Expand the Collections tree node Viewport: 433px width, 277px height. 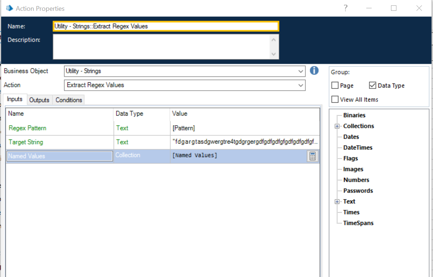pyautogui.click(x=336, y=126)
